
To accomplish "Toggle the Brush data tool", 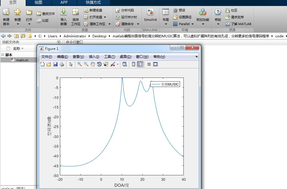I will (x=113, y=64).
